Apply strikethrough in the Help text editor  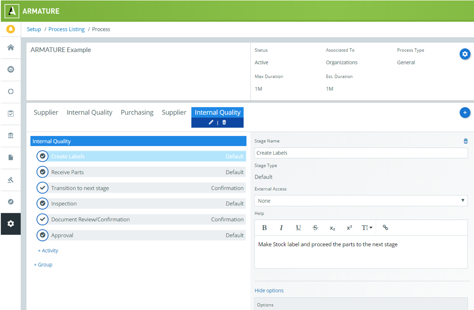(x=315, y=228)
